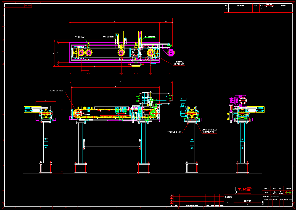Click the STOPPER #4 SENSOR label
296x210 pixels.
tap(179, 63)
